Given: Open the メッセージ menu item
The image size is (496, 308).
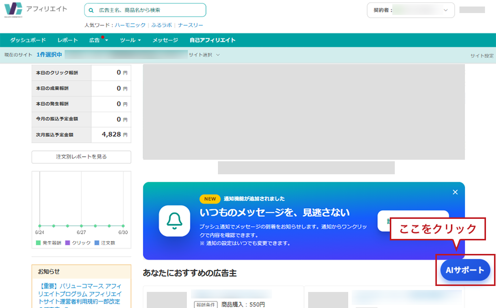Looking at the screenshot, I should (165, 40).
